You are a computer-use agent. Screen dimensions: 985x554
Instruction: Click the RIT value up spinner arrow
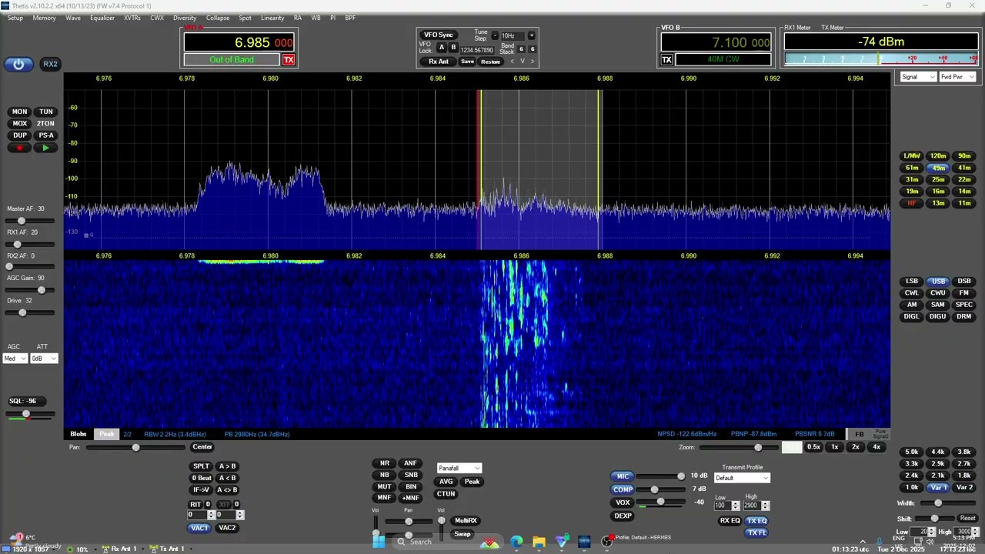(212, 512)
